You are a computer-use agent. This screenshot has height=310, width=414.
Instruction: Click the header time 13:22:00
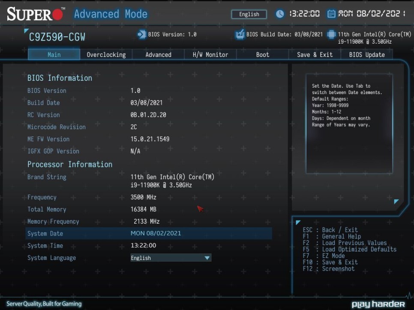tap(304, 14)
